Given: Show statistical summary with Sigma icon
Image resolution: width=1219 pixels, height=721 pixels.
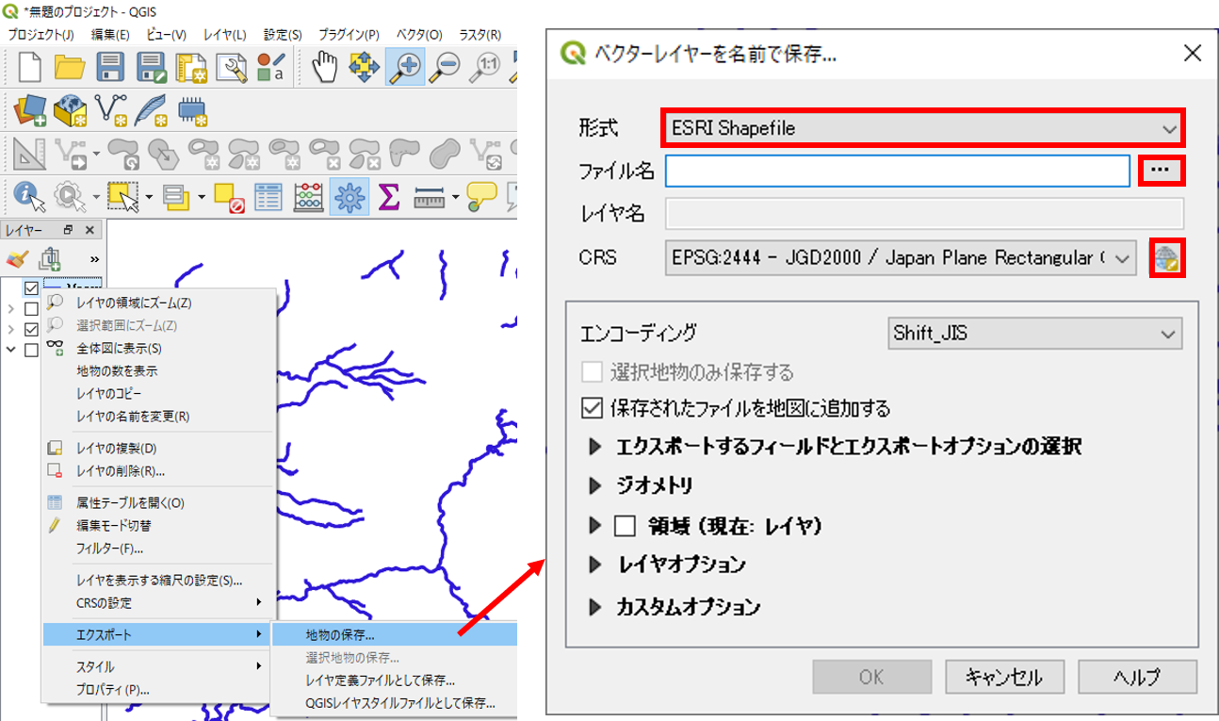Looking at the screenshot, I should [388, 196].
